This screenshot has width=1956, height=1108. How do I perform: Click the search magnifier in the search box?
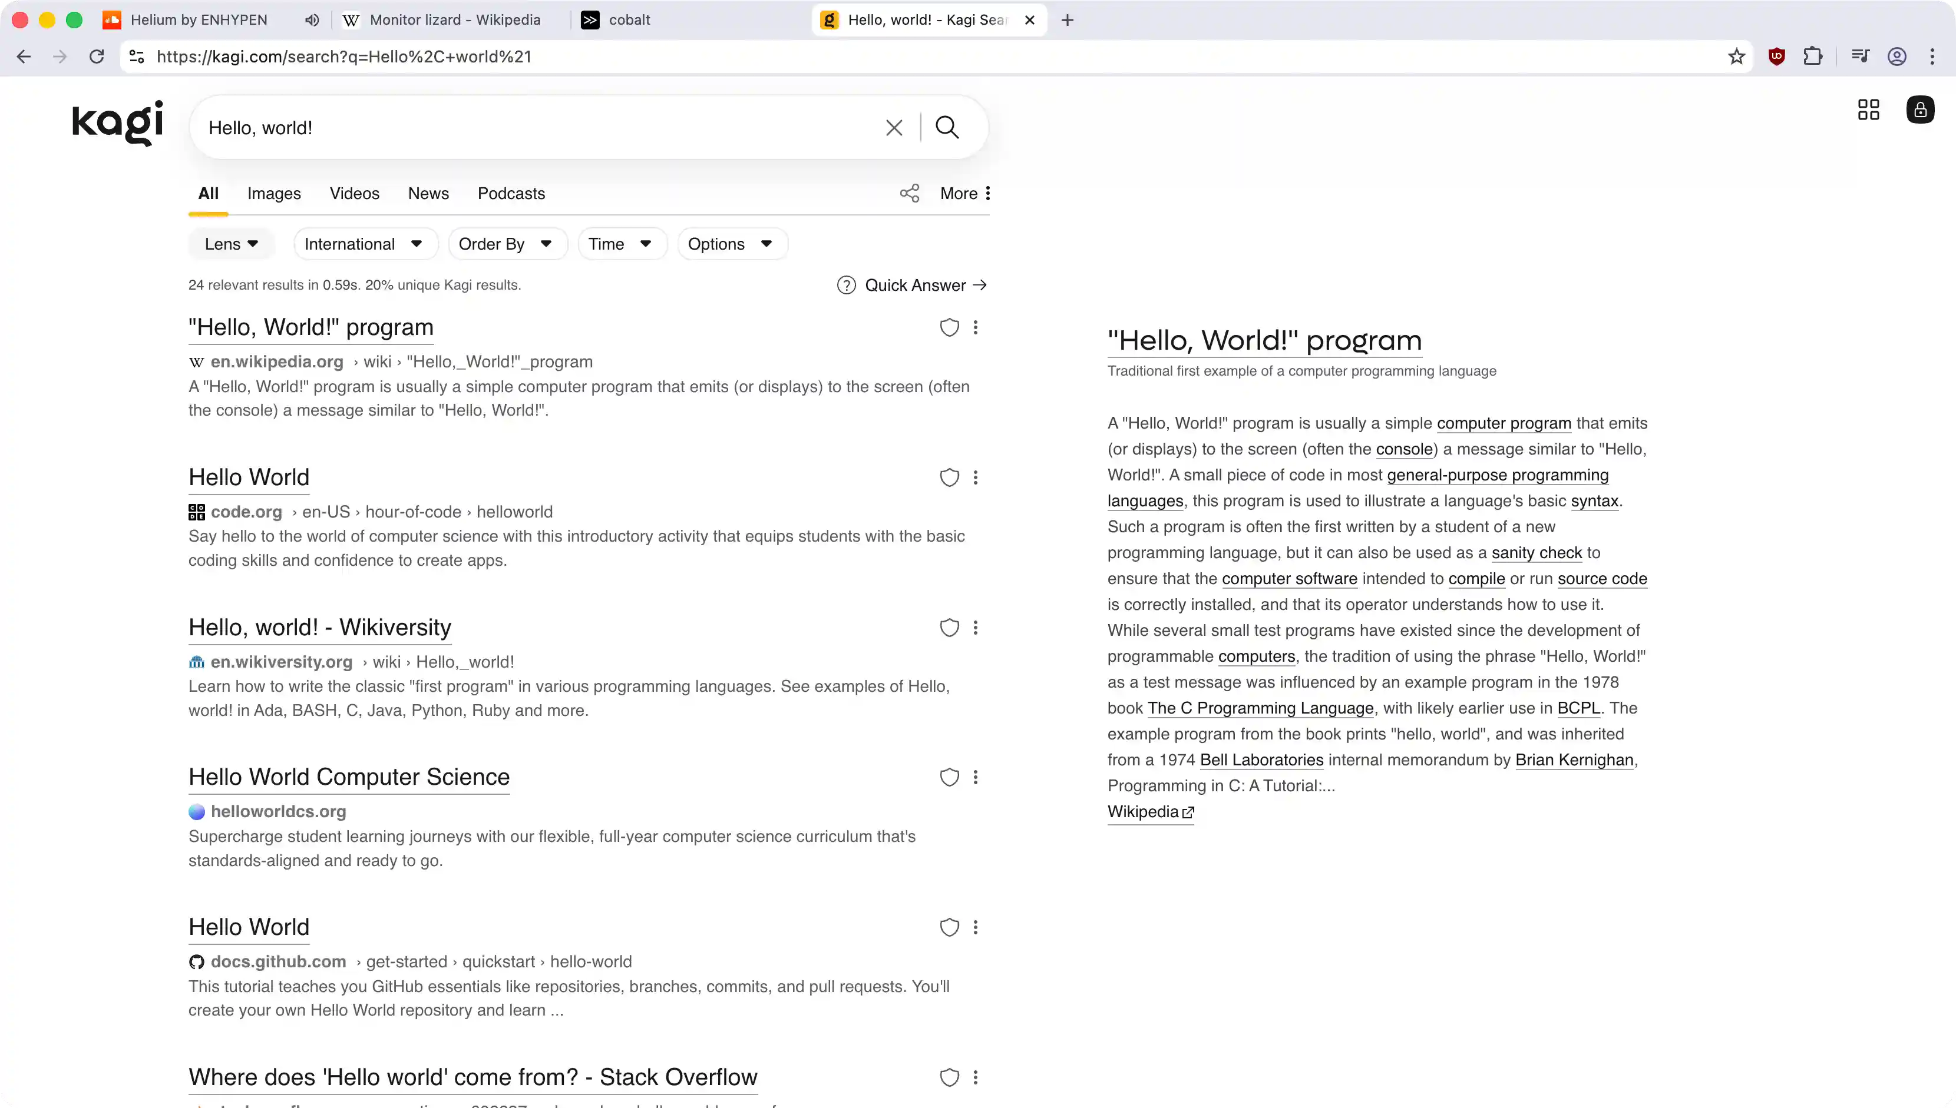click(946, 127)
